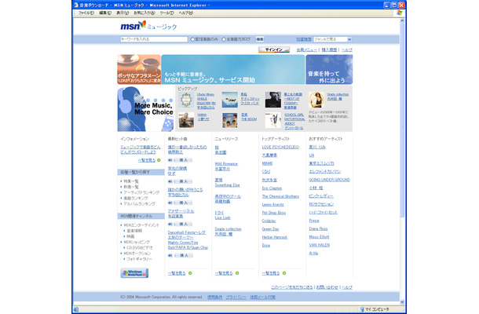The width and height of the screenshot is (479, 314).
Task: Click the page scrollbar up arrow
Action: (x=402, y=20)
